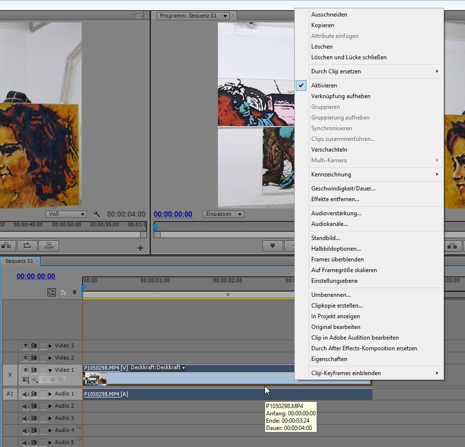Viewport: 465px width, 447px height.
Task: Choose Ausschneiden from the context menu
Action: click(369, 15)
